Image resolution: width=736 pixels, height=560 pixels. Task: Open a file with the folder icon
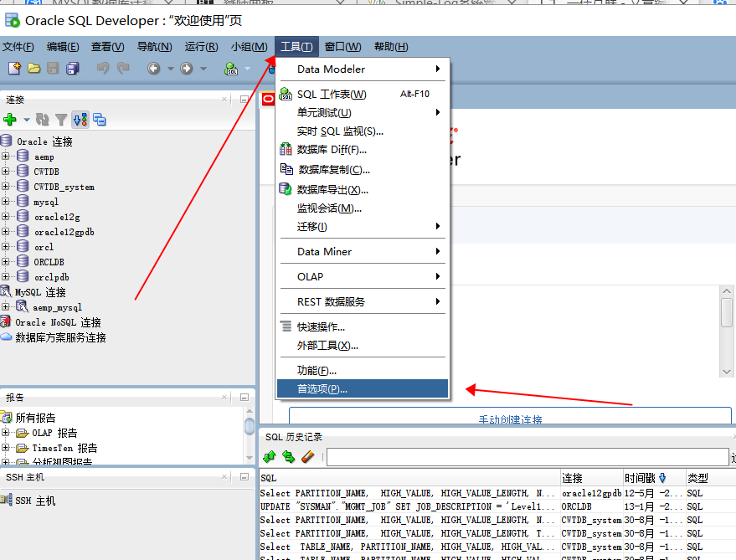tap(33, 69)
